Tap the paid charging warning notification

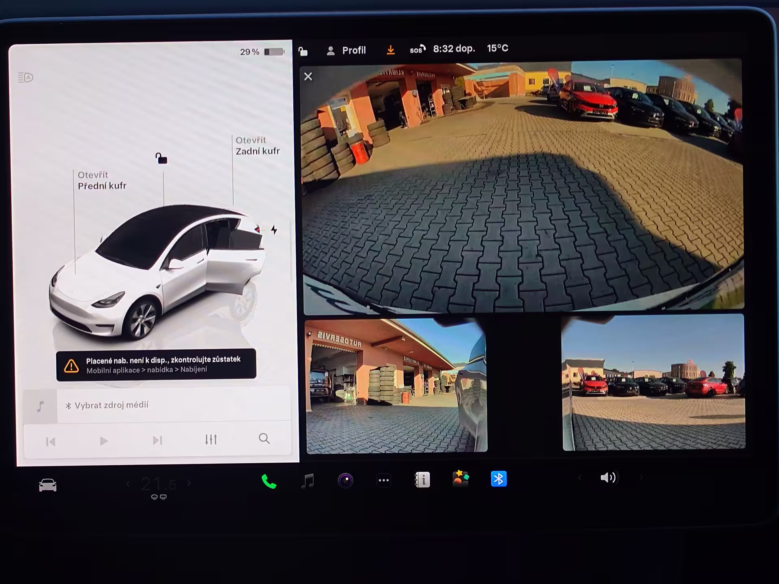point(156,364)
